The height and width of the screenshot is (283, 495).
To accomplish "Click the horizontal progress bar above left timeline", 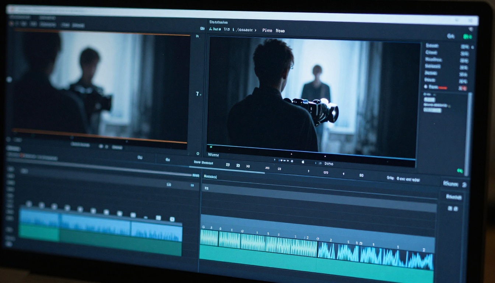I will click(99, 167).
